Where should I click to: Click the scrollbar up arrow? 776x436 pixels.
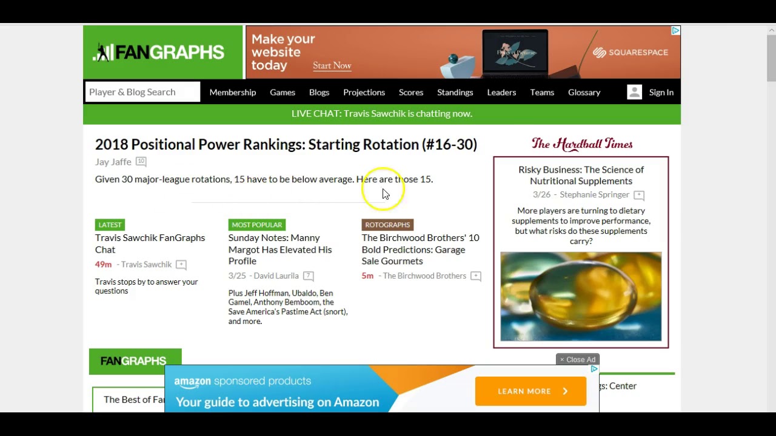[x=771, y=29]
